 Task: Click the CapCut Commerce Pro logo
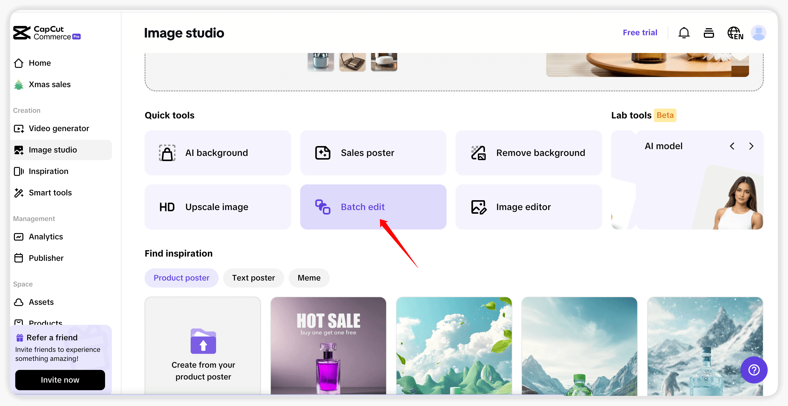[47, 33]
